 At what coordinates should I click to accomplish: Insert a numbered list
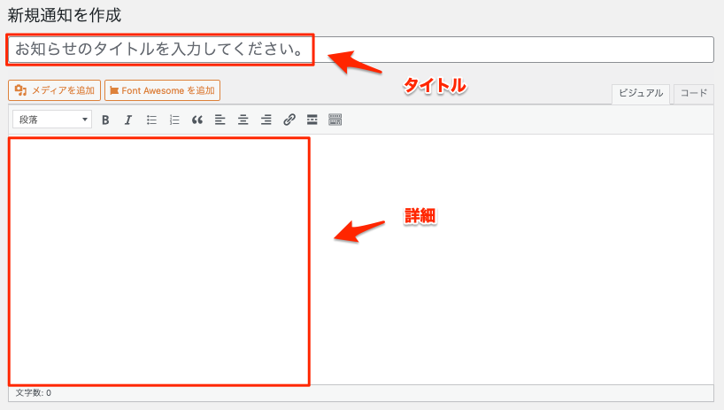click(174, 120)
